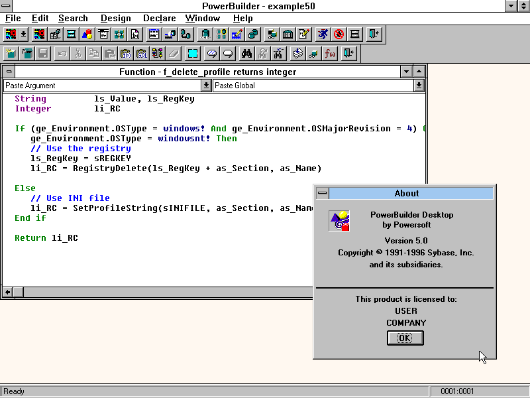Image resolution: width=530 pixels, height=398 pixels.
Task: Click the Paste clipboard icon
Action: click(110, 54)
